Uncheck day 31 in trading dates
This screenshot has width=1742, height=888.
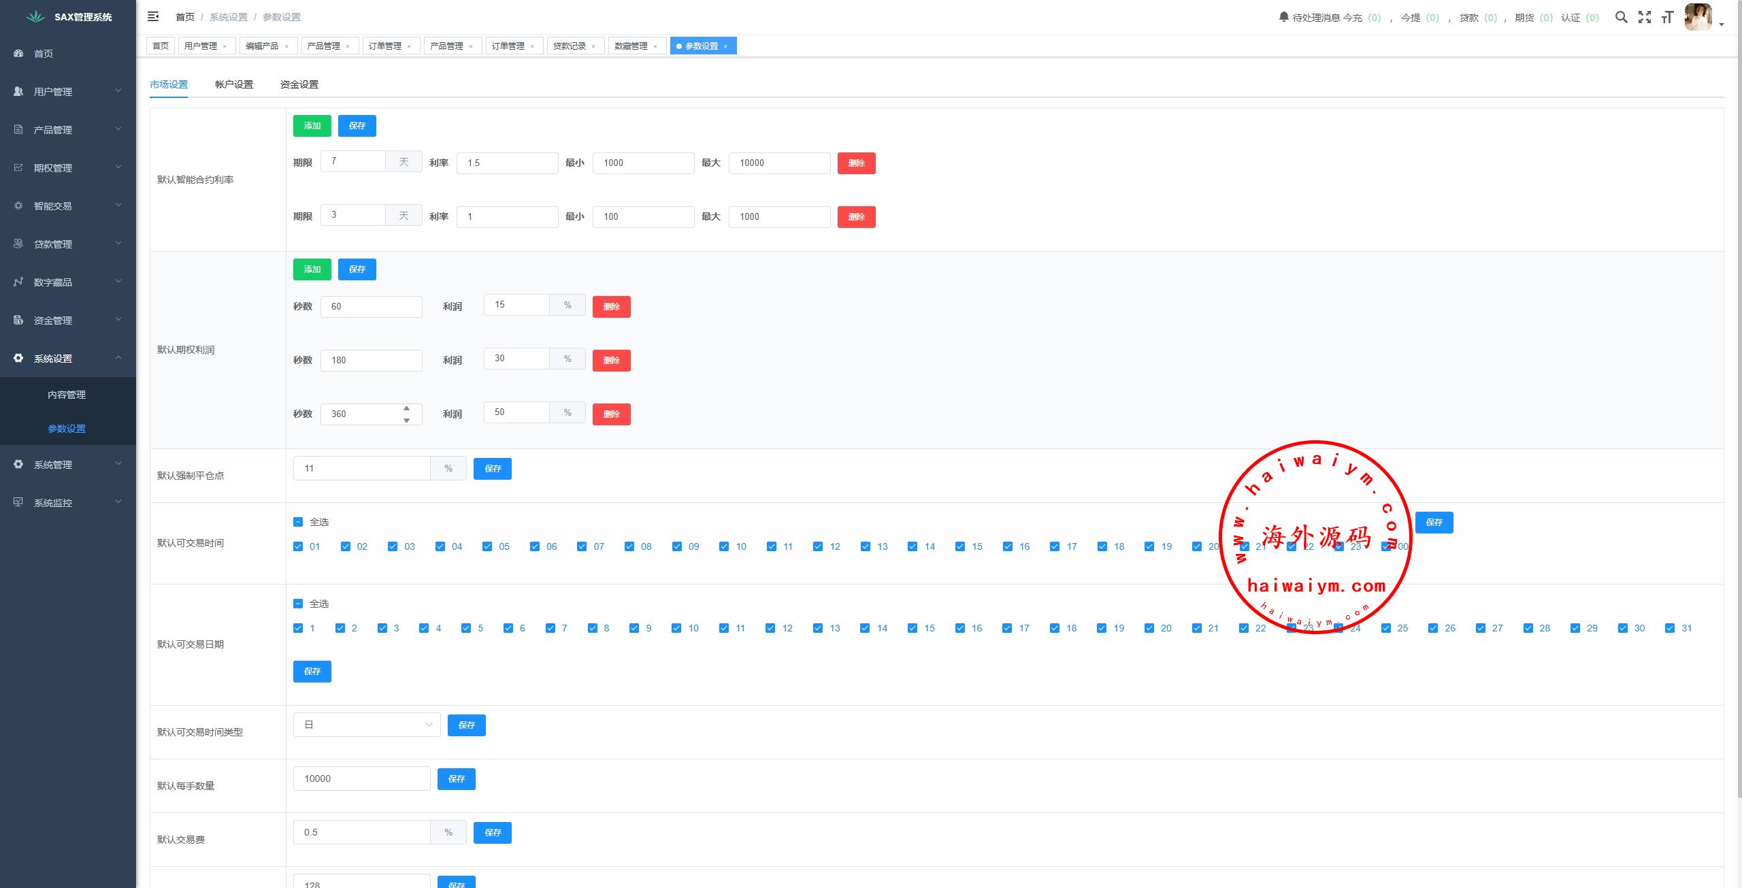point(1670,628)
